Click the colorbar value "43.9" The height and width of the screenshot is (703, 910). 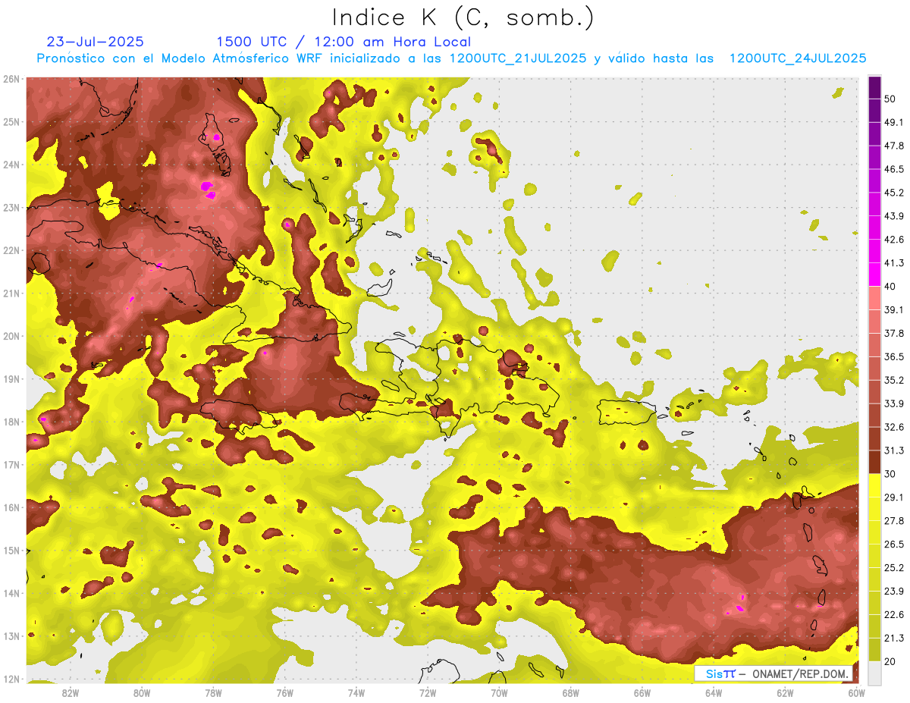tap(893, 216)
